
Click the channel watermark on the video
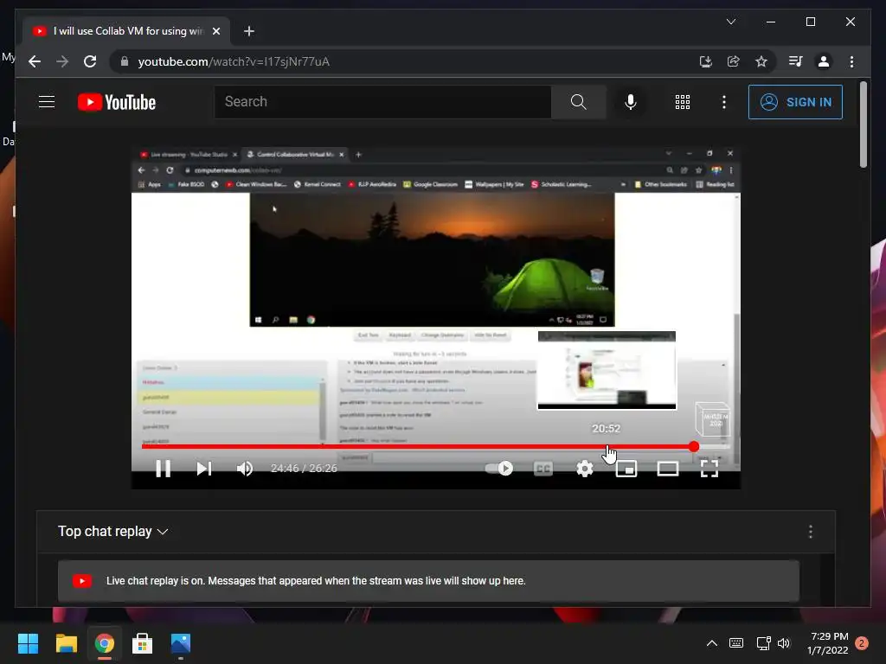click(x=713, y=419)
